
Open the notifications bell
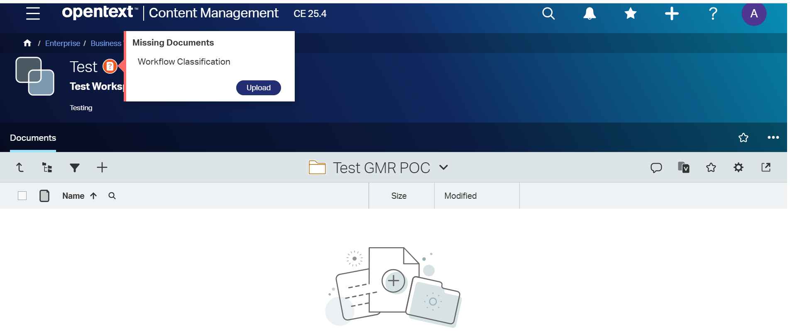[x=589, y=14]
